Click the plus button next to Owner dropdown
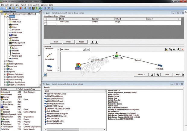 88,49
